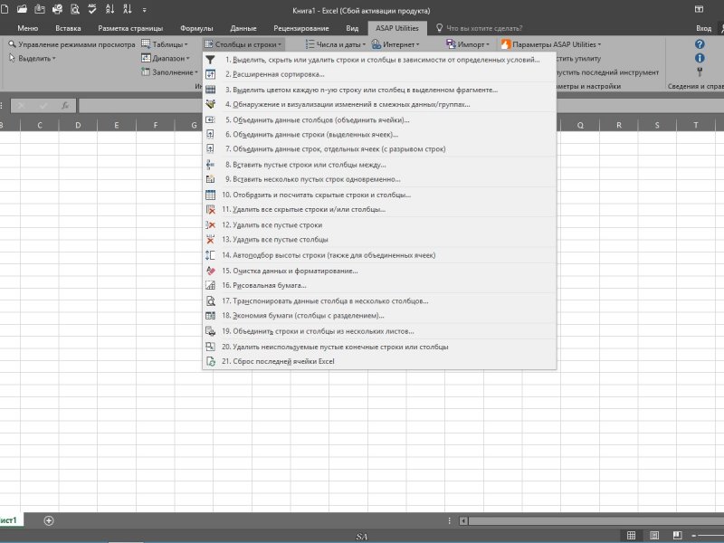724x543 pixels.
Task: Switch to the Данные tab
Action: click(x=243, y=28)
